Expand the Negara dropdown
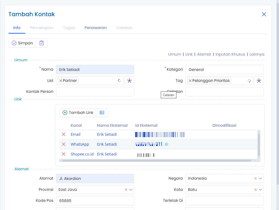The height and width of the screenshot is (210, 279). pyautogui.click(x=260, y=179)
